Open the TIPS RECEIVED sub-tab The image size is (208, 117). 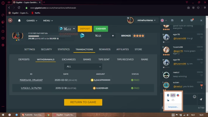point(125,60)
